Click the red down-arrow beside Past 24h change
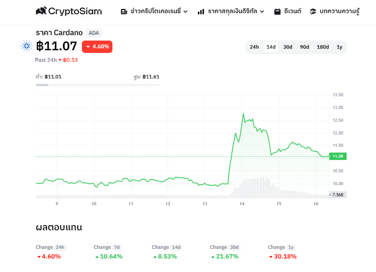Viewport: 376px width, 272px height. coord(60,60)
